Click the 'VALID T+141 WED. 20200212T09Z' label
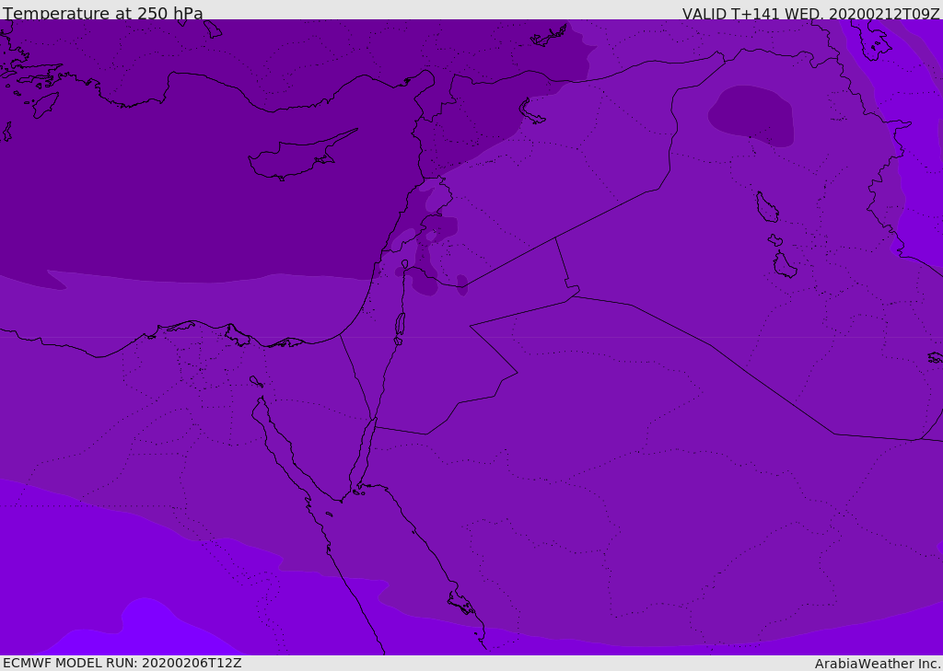 point(810,13)
